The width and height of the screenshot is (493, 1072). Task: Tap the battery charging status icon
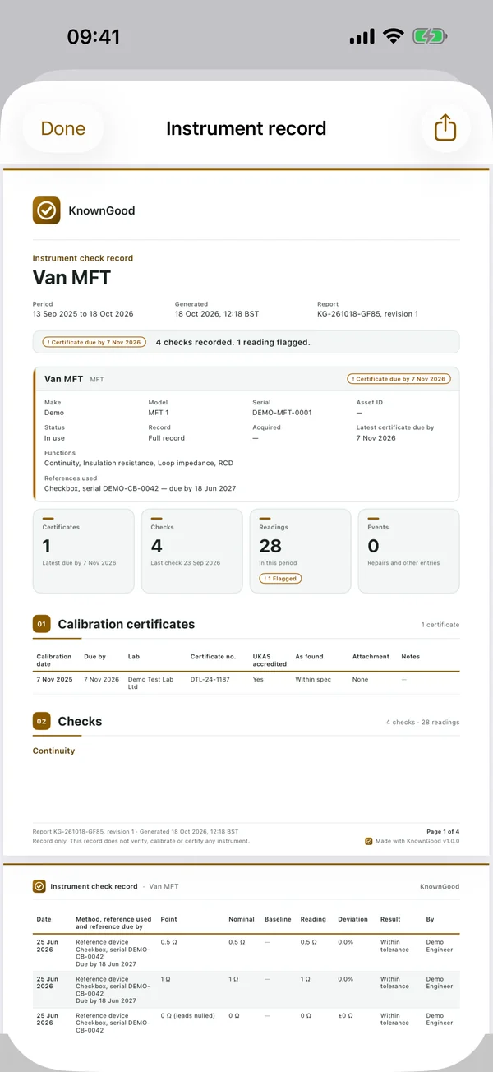click(430, 36)
